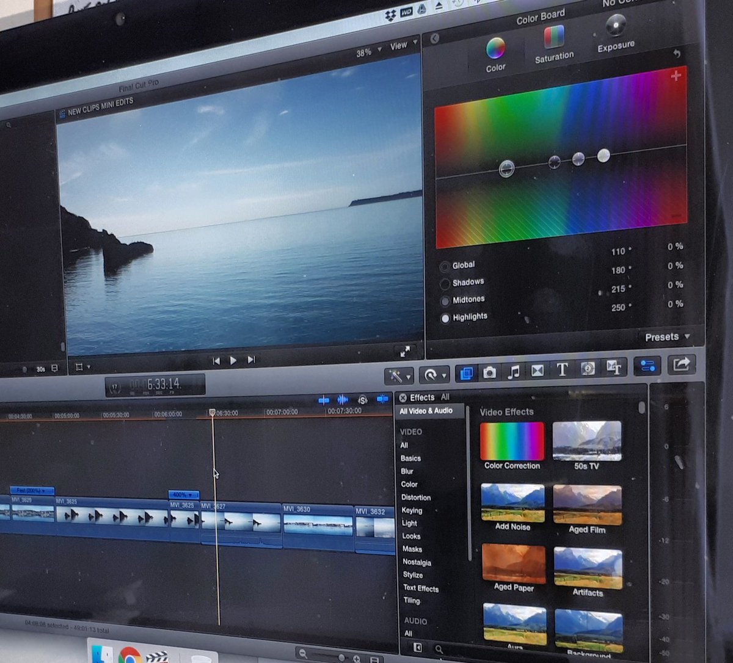Enter full screen viewer playback
733x663 pixels.
click(405, 352)
